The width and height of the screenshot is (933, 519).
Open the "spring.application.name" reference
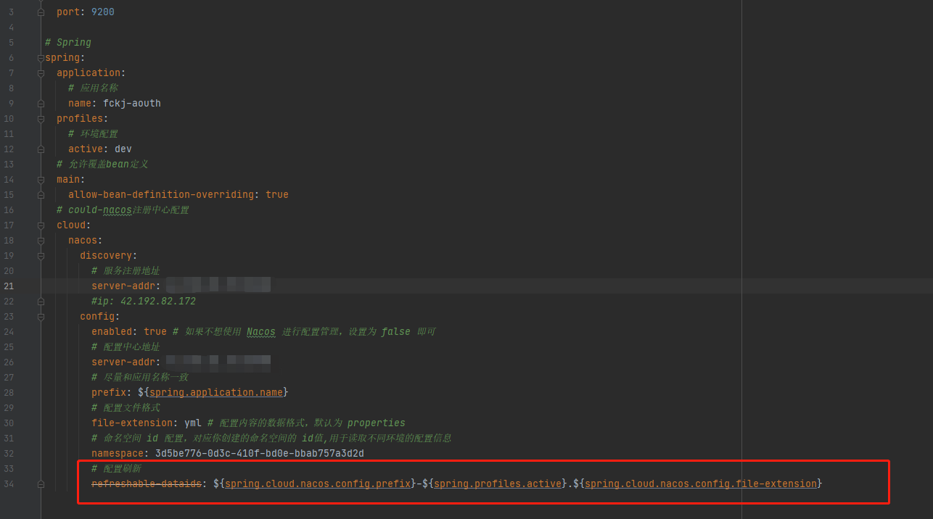(215, 392)
